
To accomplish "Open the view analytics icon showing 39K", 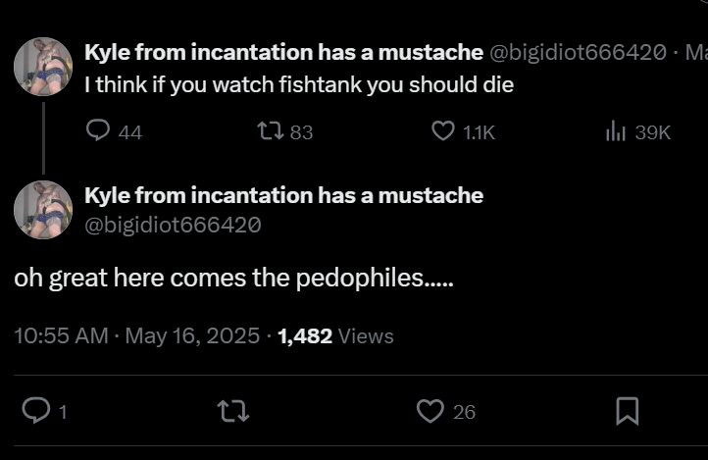I will pos(616,131).
